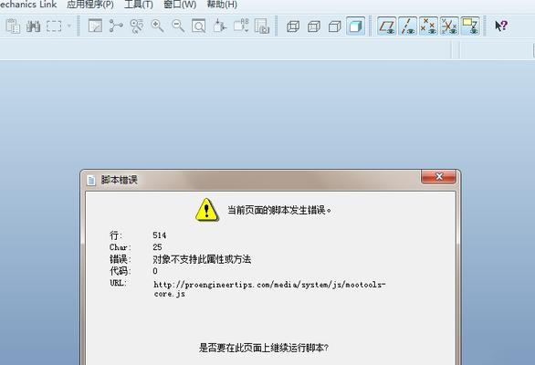Image resolution: width=535 pixels, height=365 pixels.
Task: Open the 工具(T) menu
Action: click(x=139, y=5)
